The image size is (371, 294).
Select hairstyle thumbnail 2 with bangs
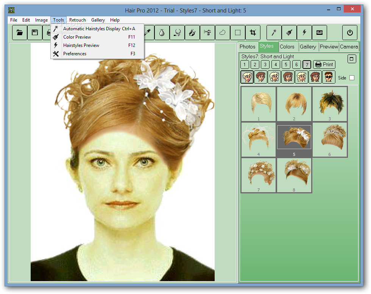click(x=294, y=104)
